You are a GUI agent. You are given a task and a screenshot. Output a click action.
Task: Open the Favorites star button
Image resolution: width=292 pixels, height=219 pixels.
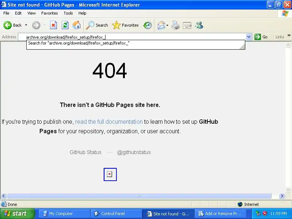click(x=125, y=25)
